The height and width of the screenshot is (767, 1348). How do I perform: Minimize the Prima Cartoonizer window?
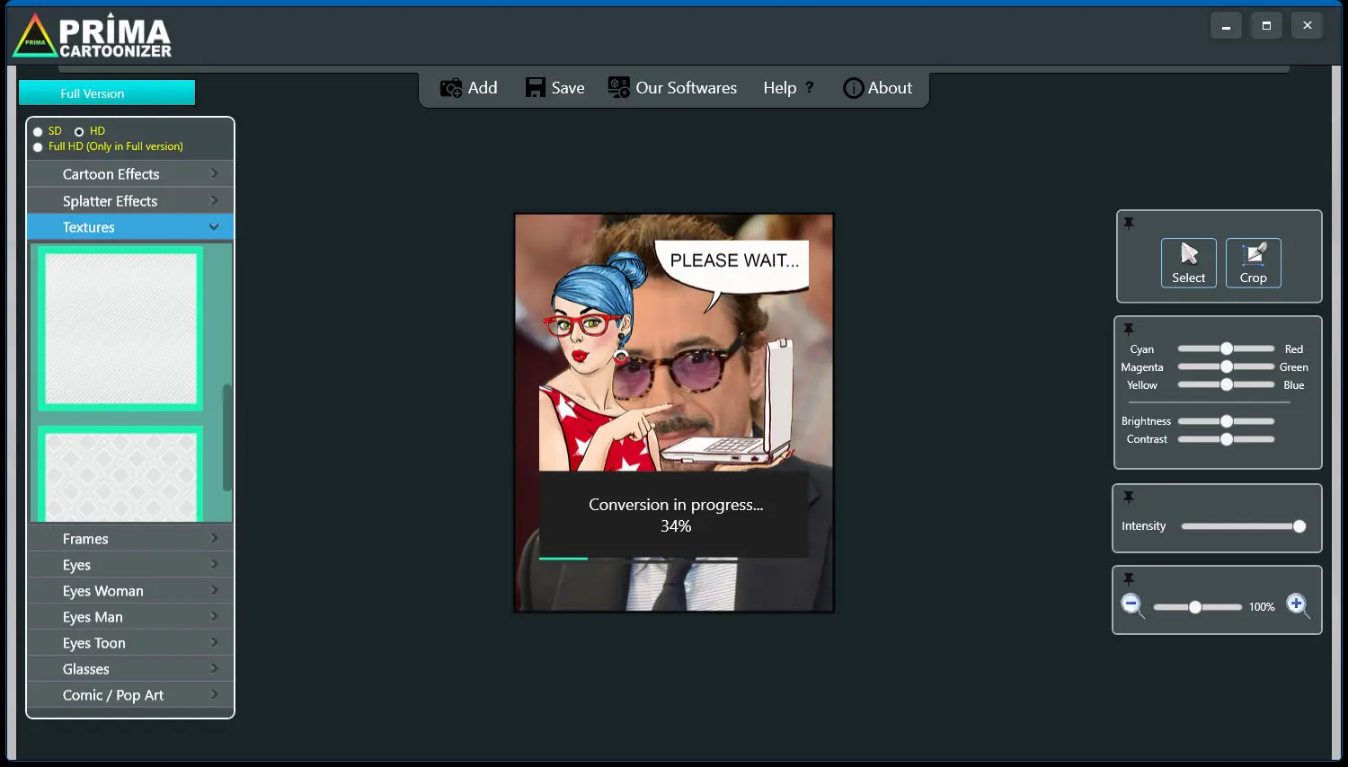pos(1226,26)
